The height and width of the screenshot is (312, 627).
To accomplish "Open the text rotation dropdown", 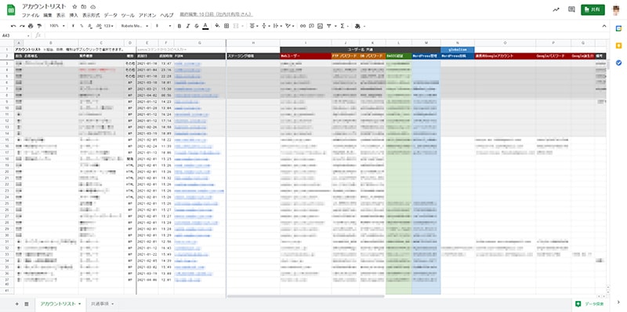I will (289, 26).
